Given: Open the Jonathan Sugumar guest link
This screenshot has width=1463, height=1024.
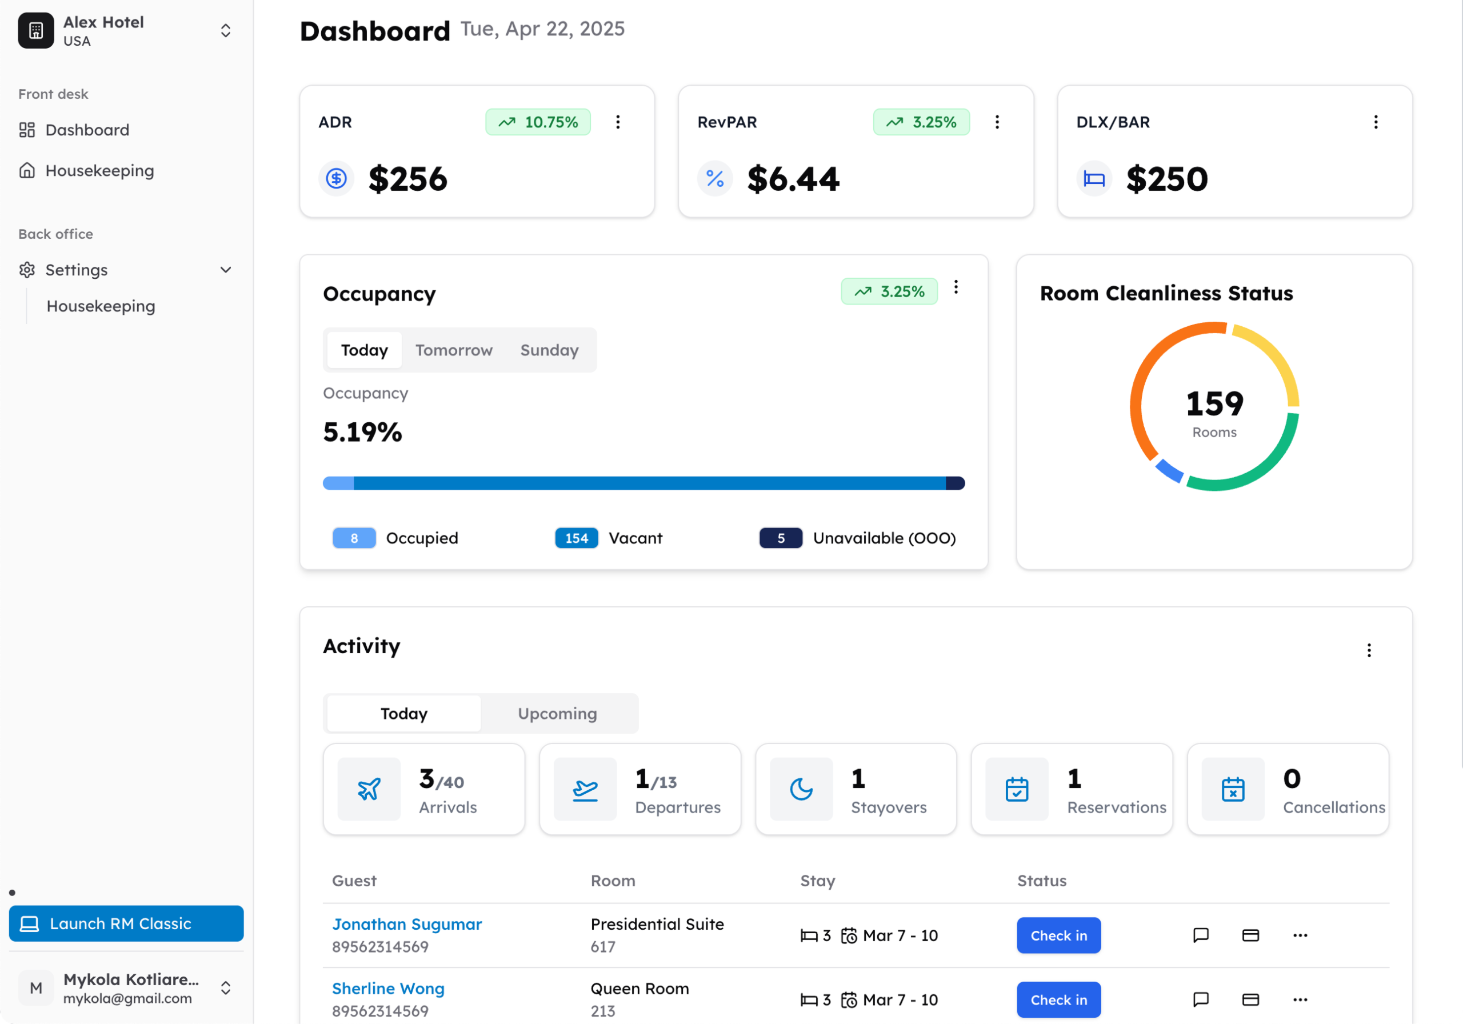Looking at the screenshot, I should [406, 924].
